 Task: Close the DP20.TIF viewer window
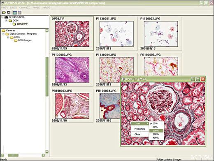(x=202, y=79)
